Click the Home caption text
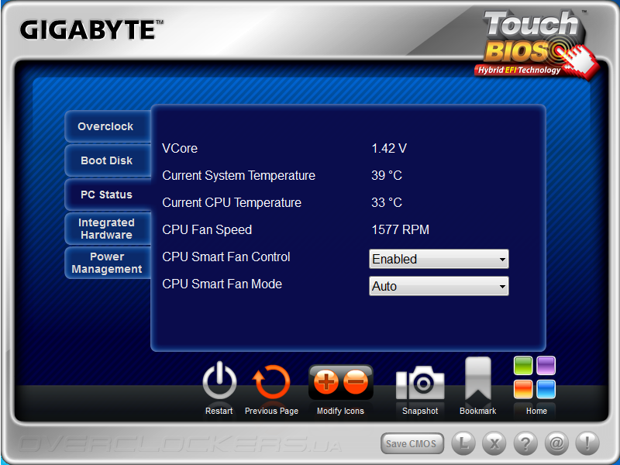This screenshot has width=620, height=465. (536, 411)
